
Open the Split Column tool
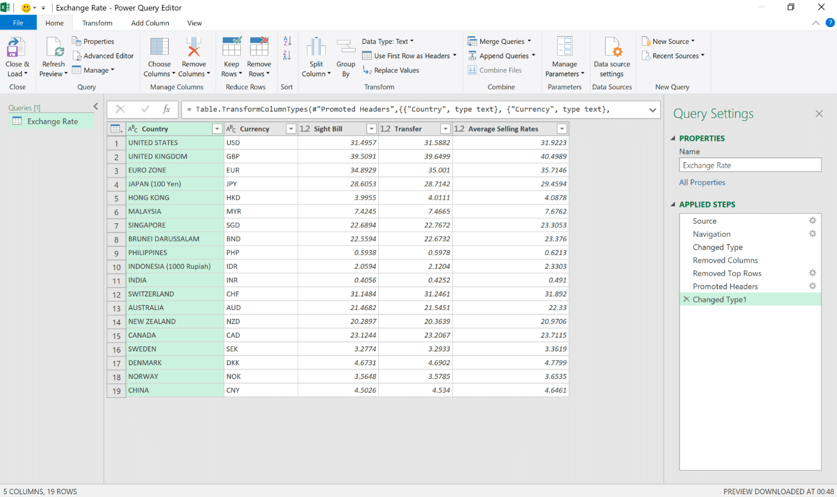tap(316, 57)
